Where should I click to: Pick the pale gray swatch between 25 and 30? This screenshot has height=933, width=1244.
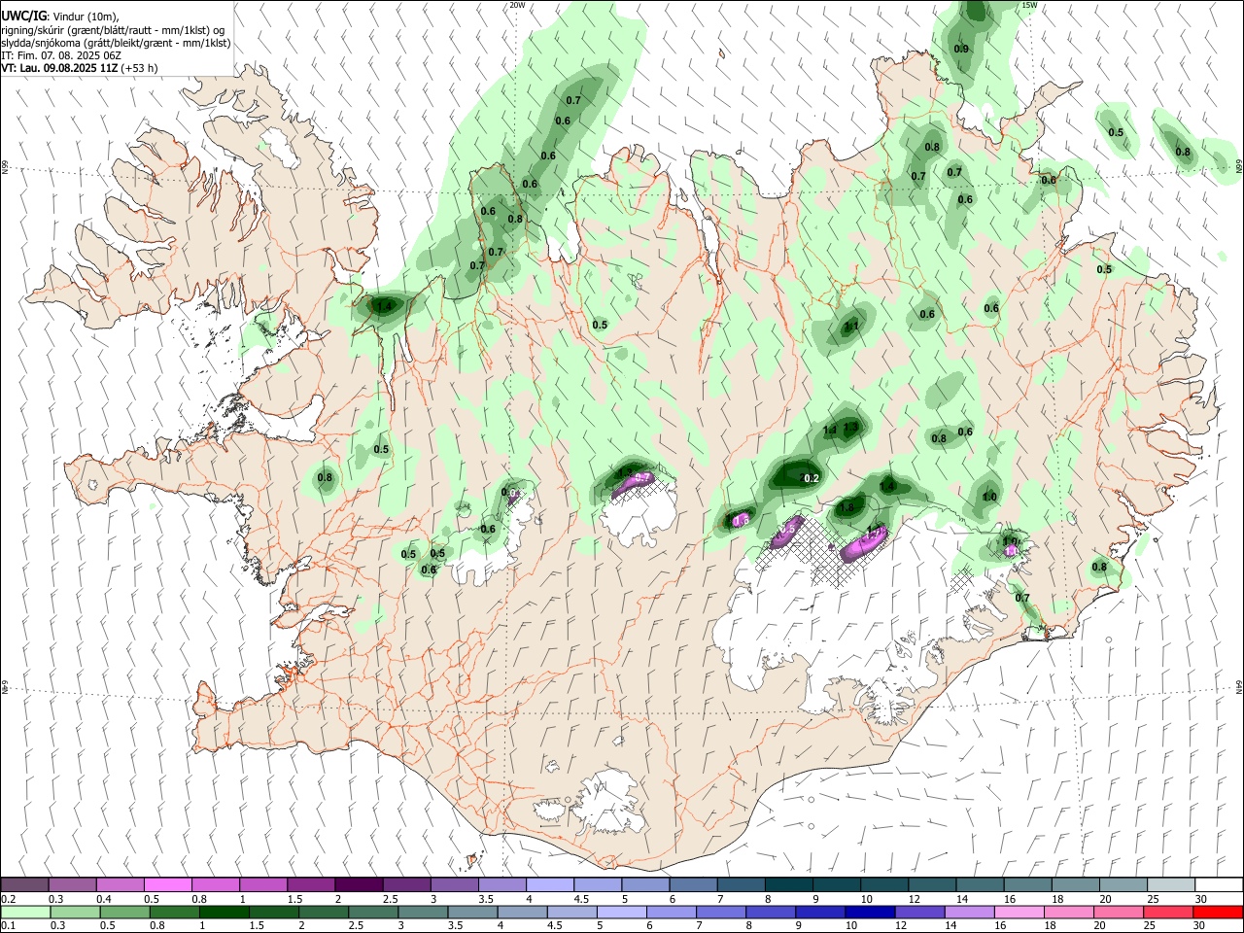(1171, 884)
